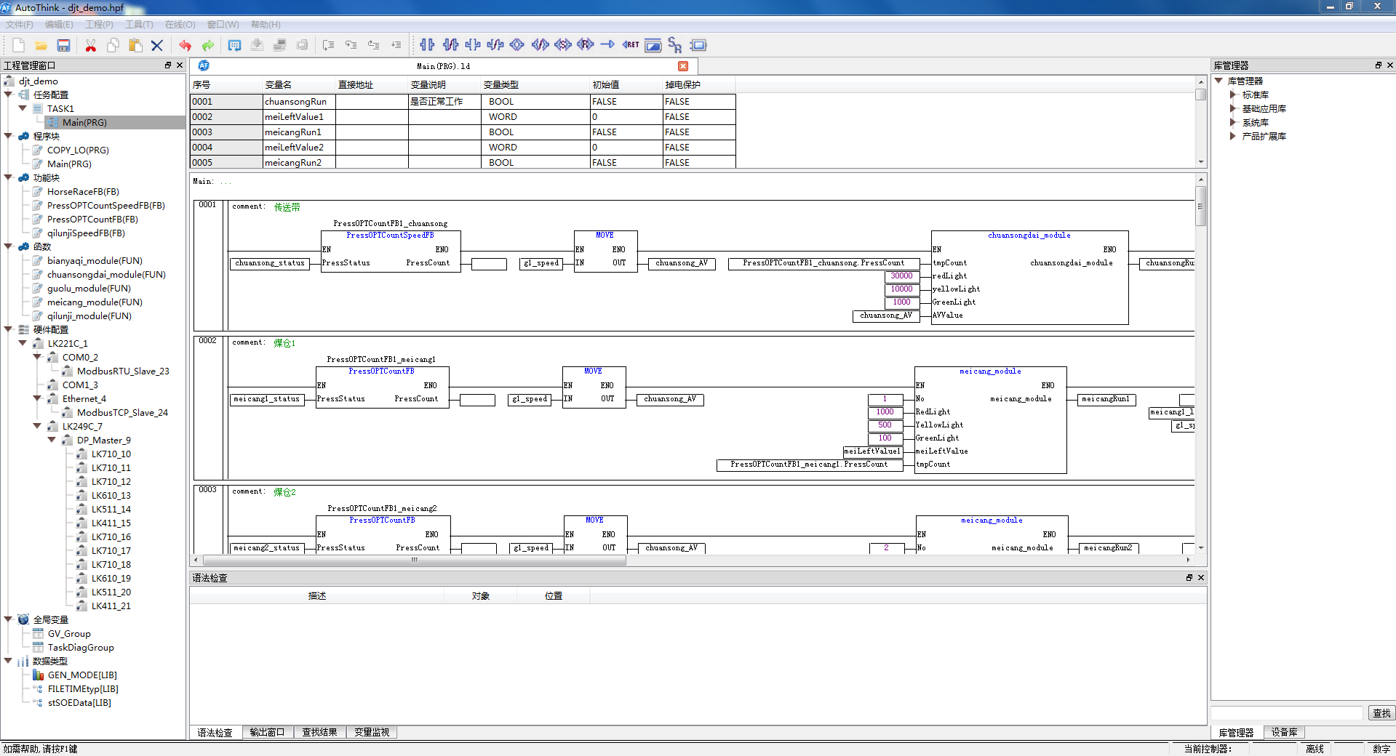
Task: Insert a reset coil (R)
Action: click(586, 45)
